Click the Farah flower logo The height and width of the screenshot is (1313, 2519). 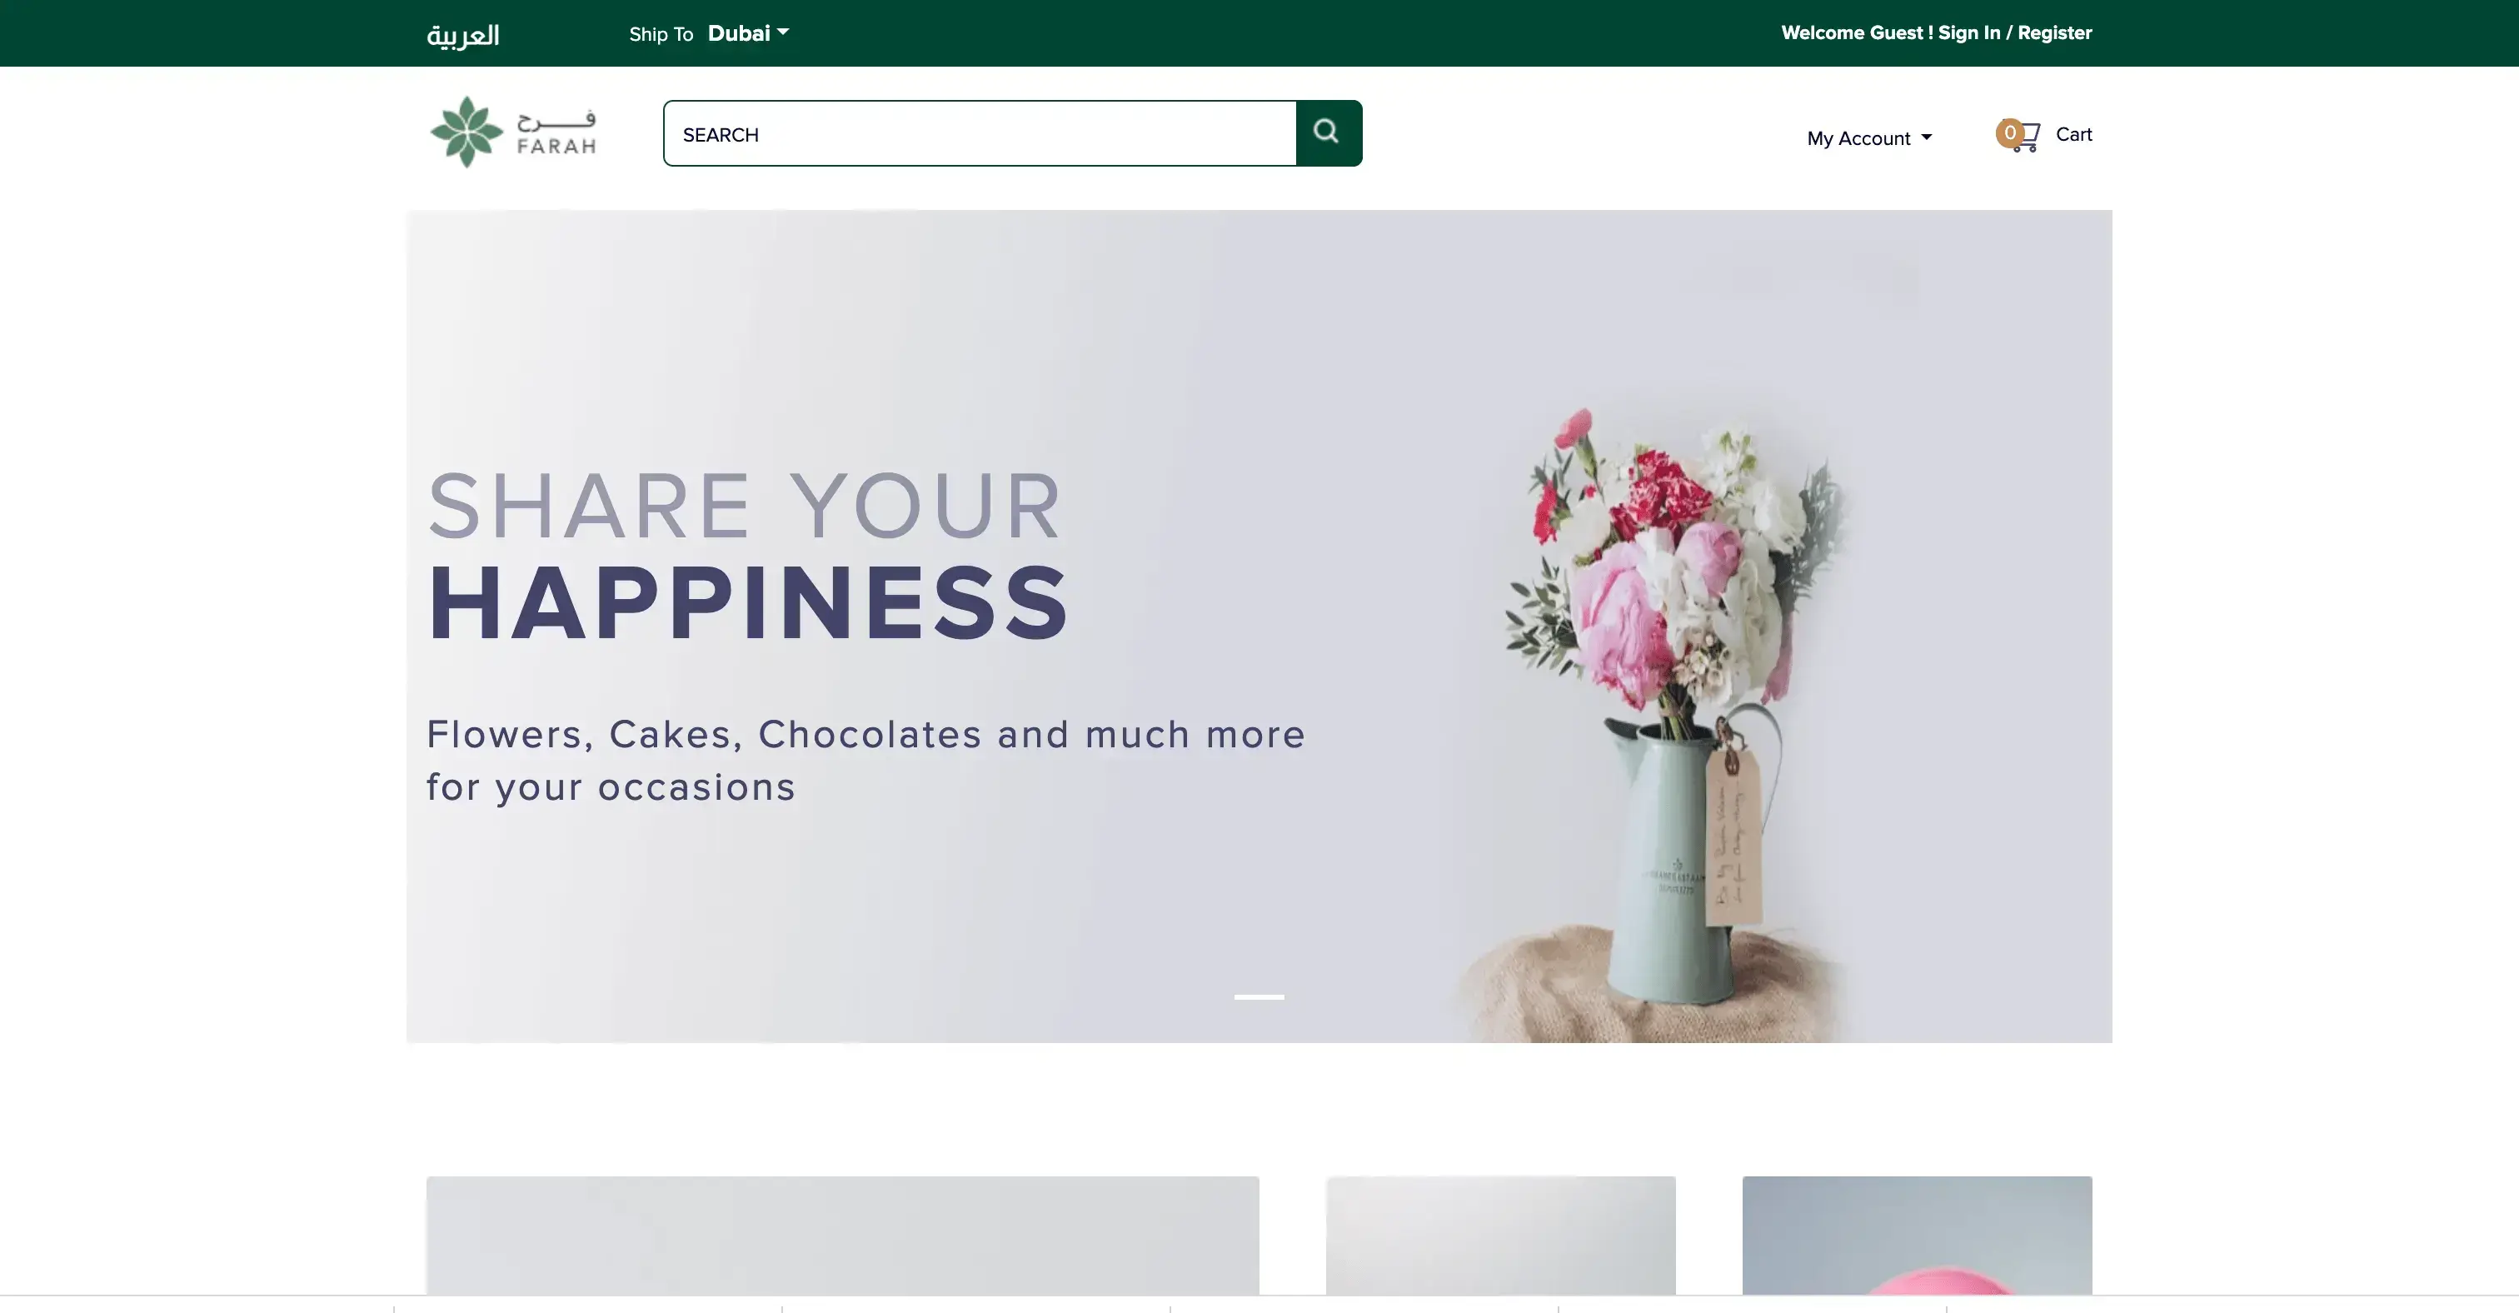tap(466, 132)
